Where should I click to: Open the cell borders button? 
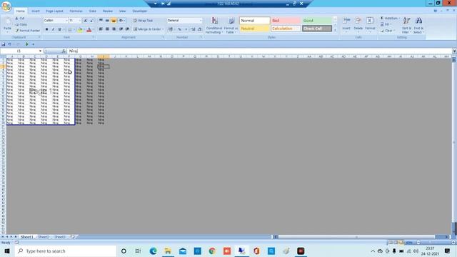70,29
